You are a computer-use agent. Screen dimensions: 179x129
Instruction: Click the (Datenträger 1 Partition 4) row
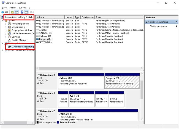click(89, 24)
